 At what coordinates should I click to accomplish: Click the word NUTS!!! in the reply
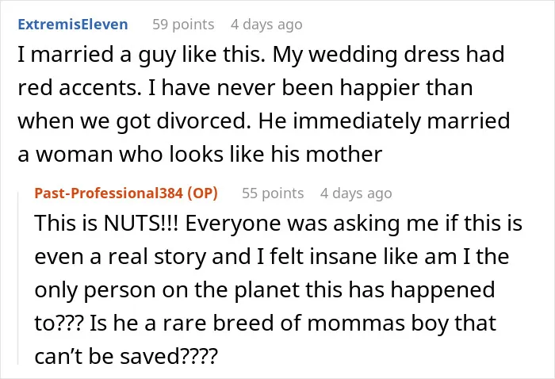[140, 224]
